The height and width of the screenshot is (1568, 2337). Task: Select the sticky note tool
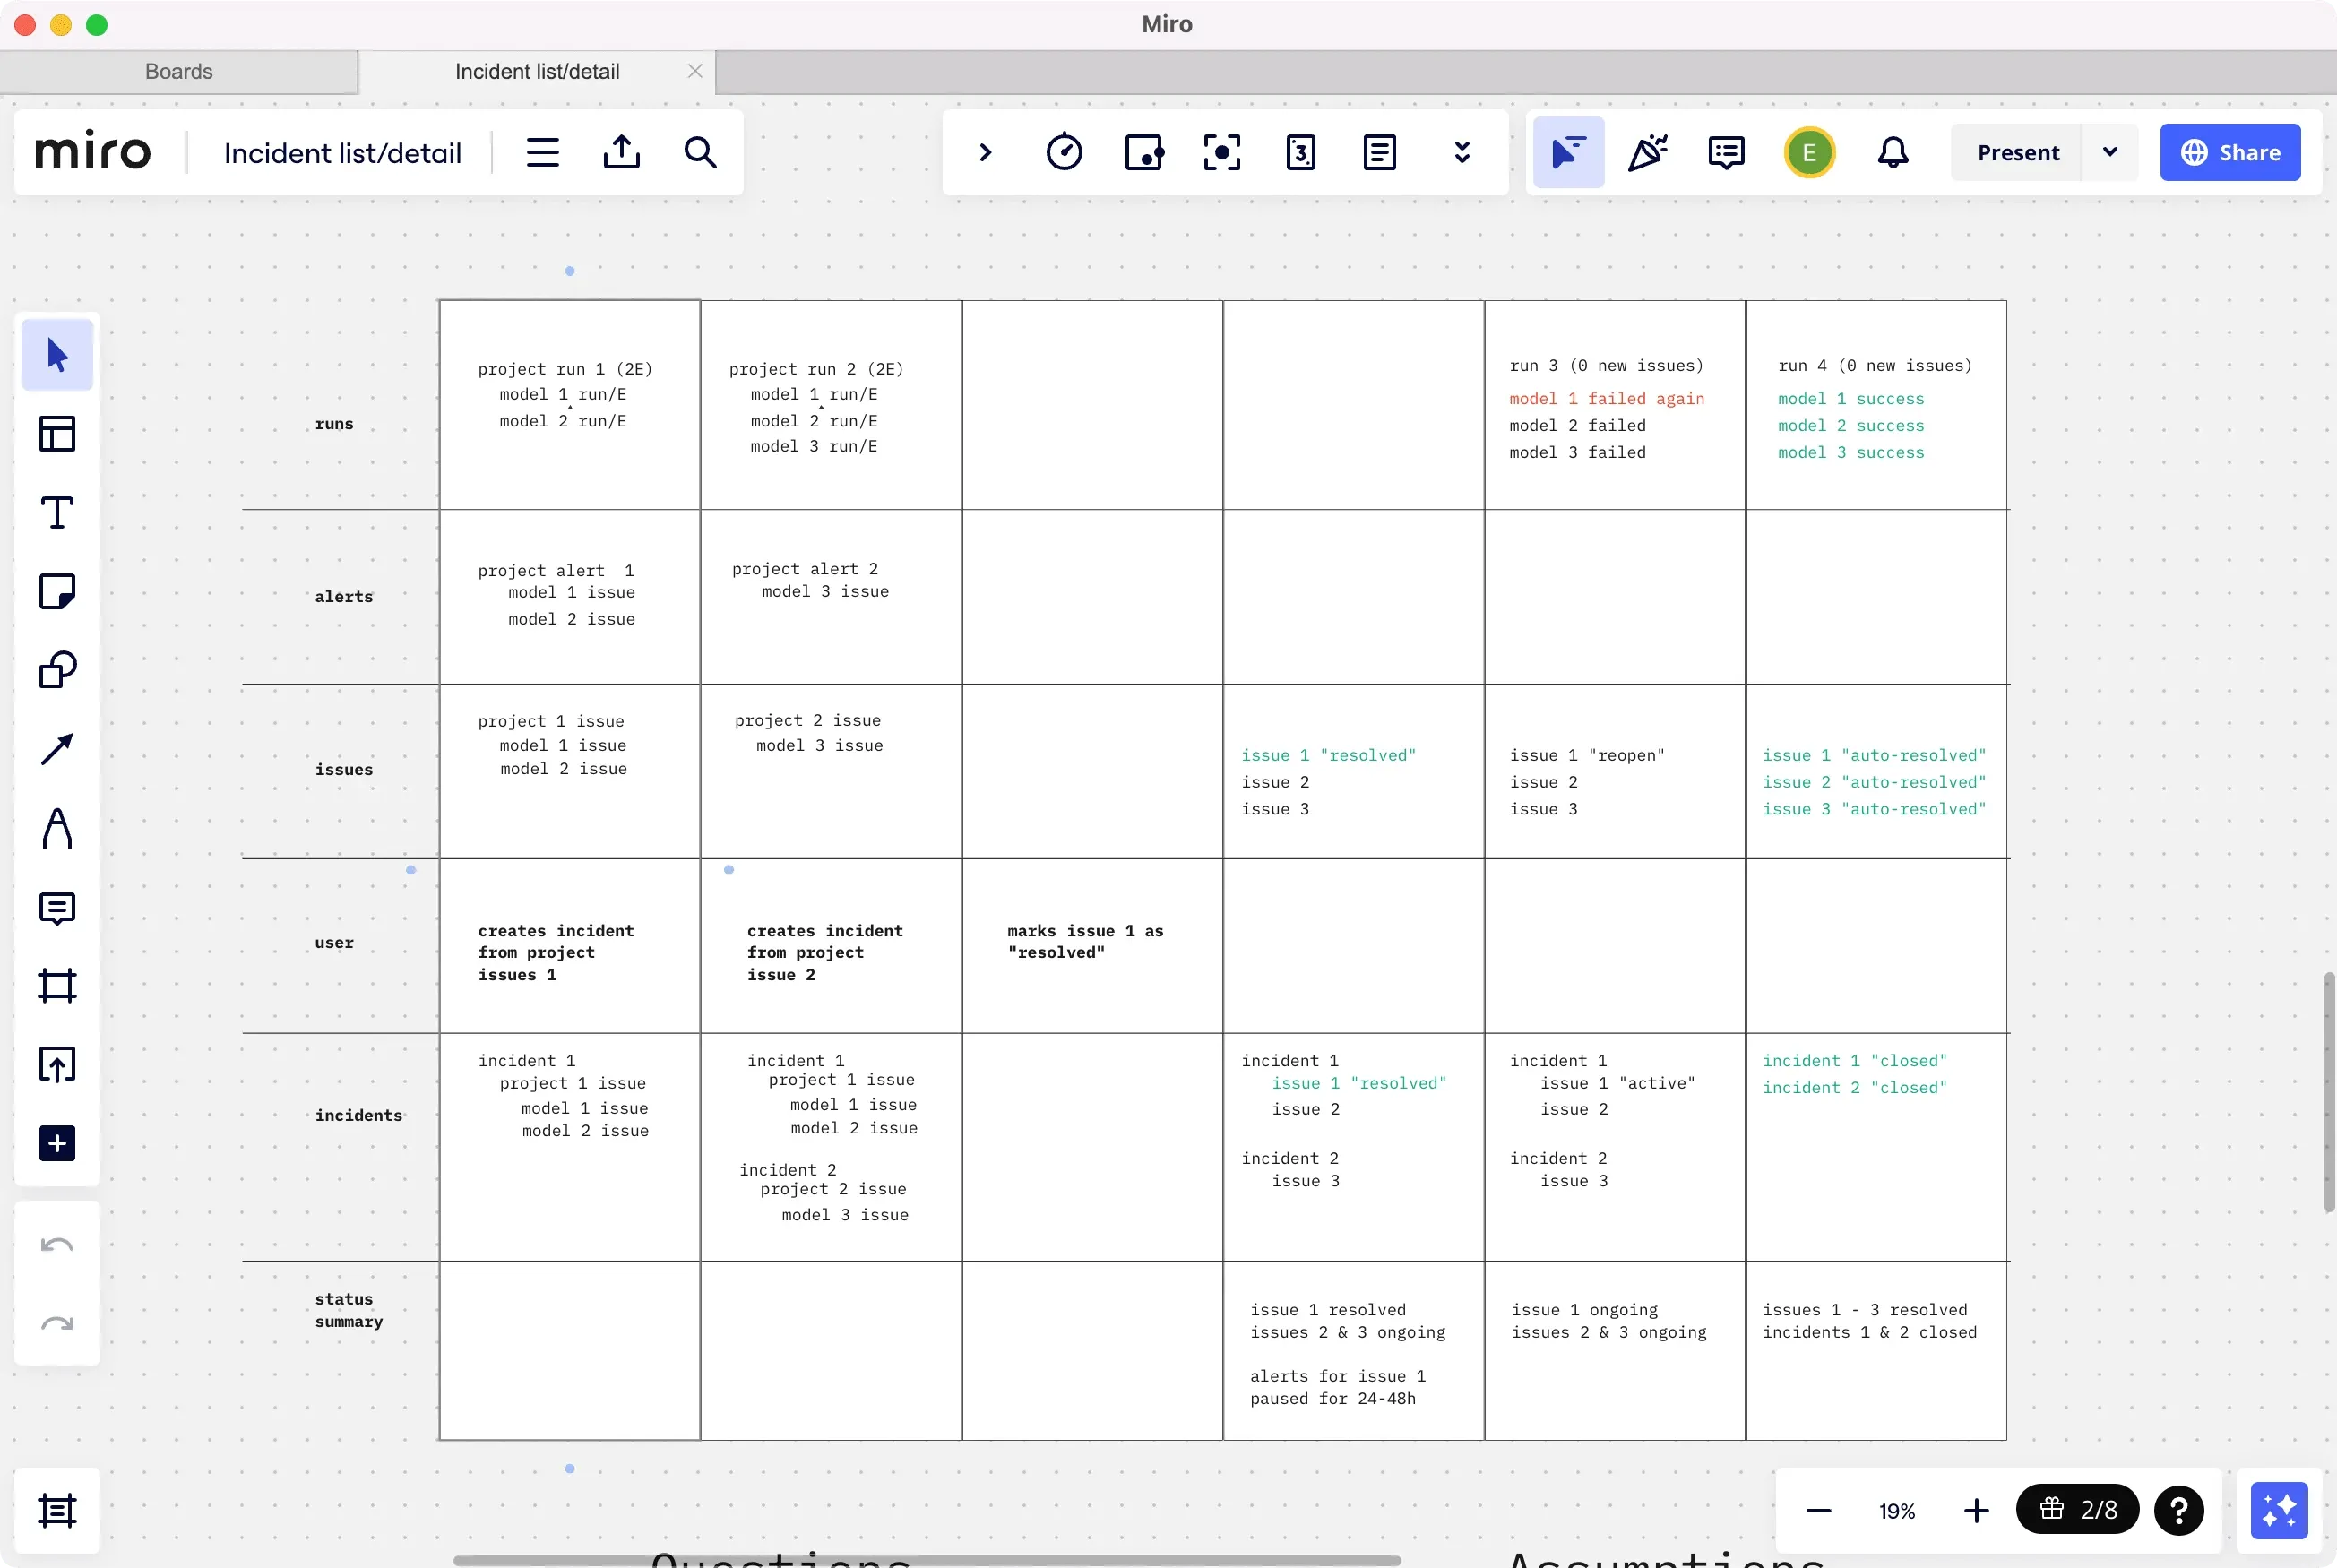click(x=57, y=590)
